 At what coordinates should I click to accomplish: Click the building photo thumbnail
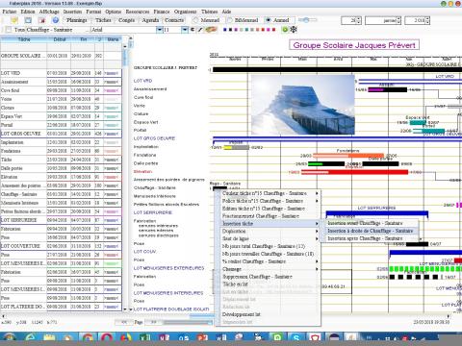[x=303, y=105]
